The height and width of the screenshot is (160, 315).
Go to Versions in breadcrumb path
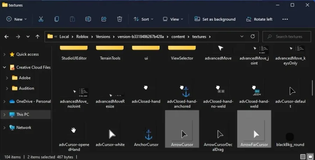click(103, 37)
